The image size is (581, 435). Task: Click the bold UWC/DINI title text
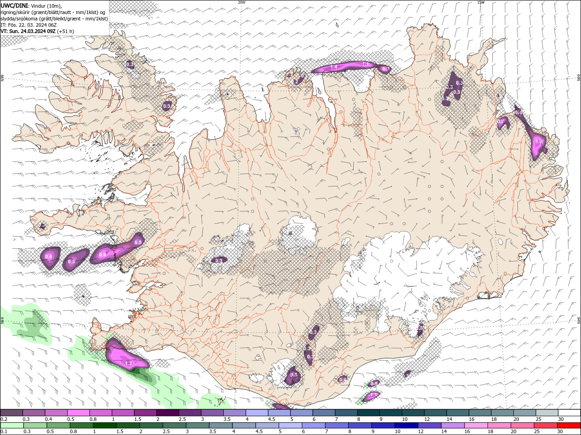(14, 5)
